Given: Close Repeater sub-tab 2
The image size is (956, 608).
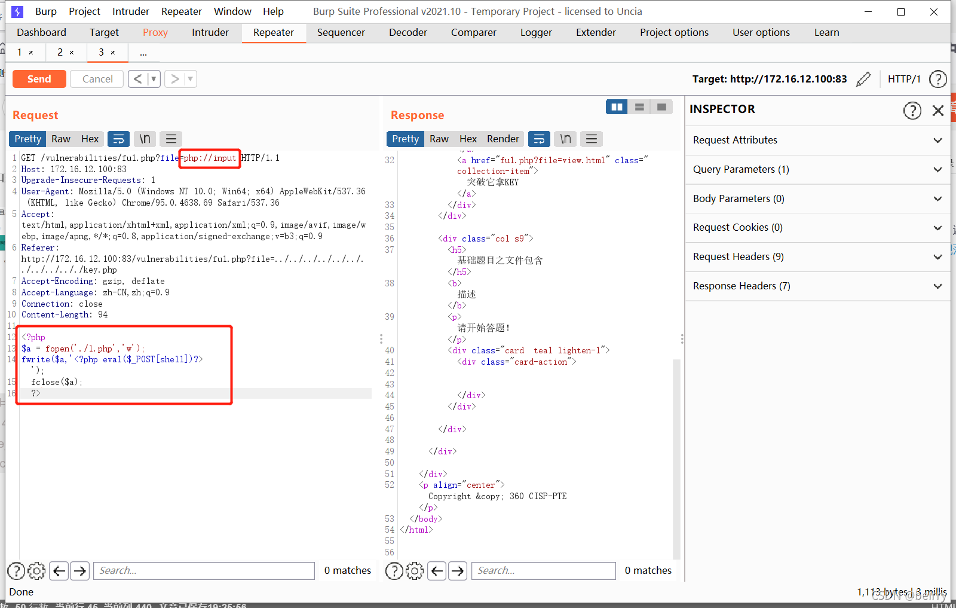Looking at the screenshot, I should point(72,53).
